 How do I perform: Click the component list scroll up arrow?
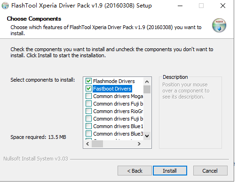[147, 82]
